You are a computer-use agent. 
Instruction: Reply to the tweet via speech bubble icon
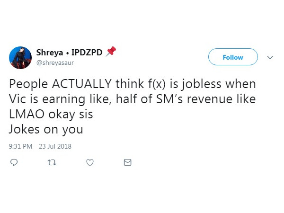[14, 162]
